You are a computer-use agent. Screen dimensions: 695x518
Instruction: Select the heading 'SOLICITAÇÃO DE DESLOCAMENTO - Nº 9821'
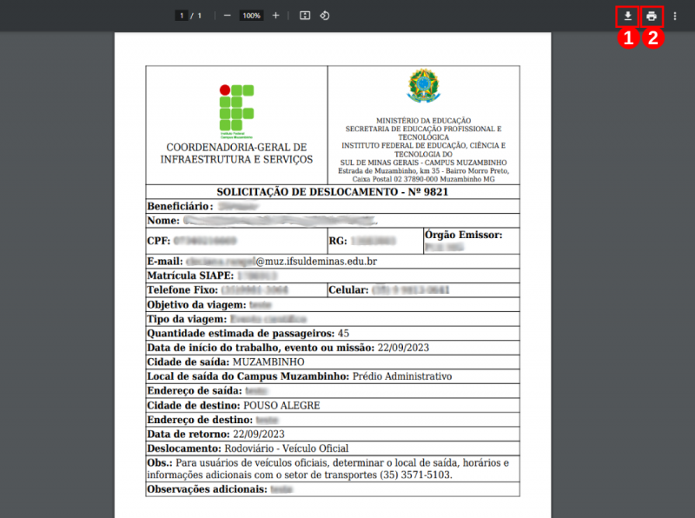coord(333,191)
